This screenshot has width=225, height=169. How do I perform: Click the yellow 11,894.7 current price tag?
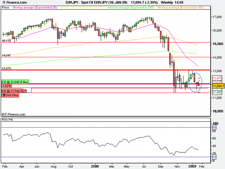[x=218, y=86]
